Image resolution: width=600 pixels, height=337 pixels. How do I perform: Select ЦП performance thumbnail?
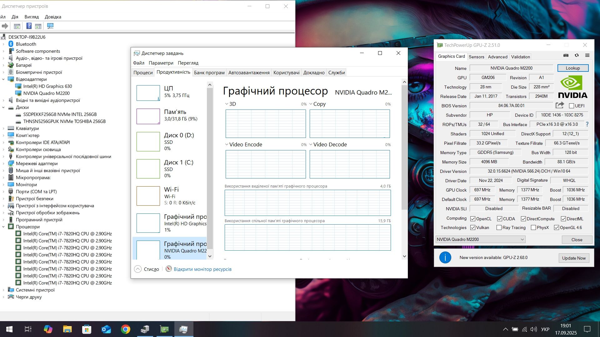(148, 93)
